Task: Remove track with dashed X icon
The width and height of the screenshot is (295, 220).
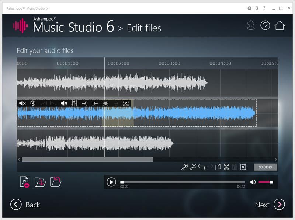Action: tap(126, 103)
